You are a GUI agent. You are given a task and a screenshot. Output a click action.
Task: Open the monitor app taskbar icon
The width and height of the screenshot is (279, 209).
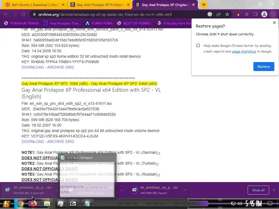[x=60, y=204]
